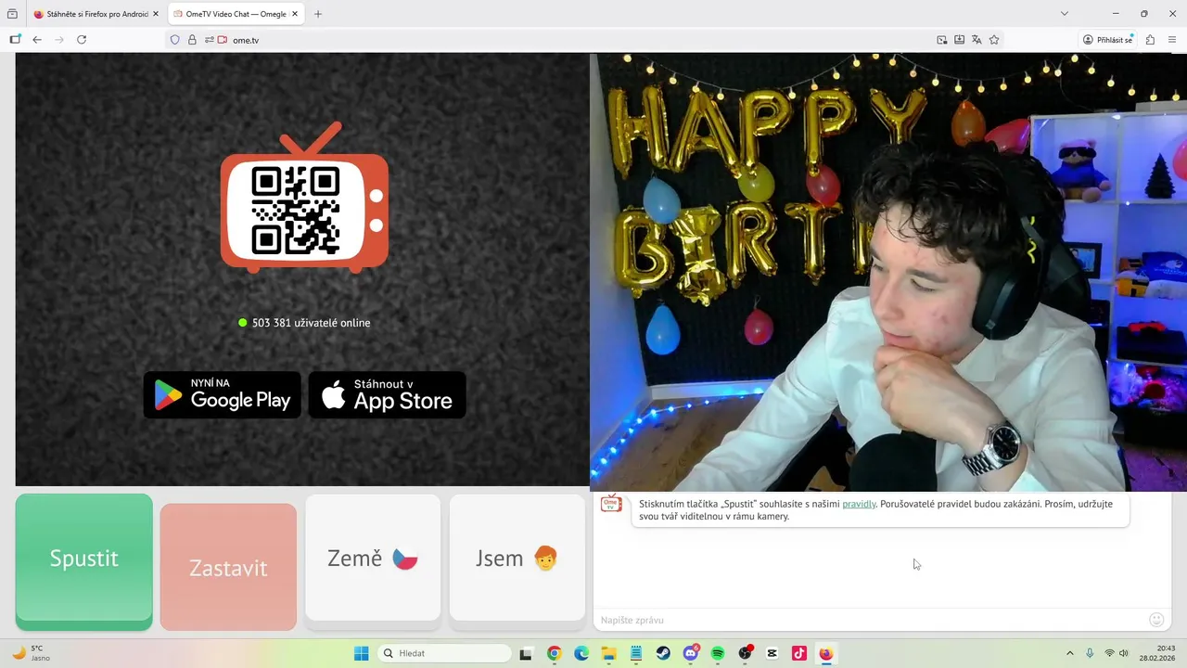
Task: Toggle reader view icon
Action: (960, 40)
